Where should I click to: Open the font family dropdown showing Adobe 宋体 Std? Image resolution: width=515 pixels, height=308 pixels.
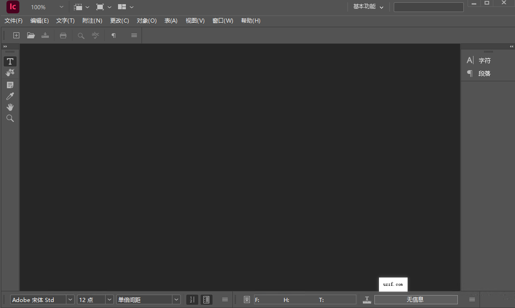coord(70,299)
